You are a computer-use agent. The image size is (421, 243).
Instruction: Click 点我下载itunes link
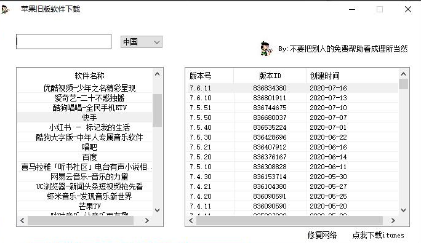click(x=378, y=235)
